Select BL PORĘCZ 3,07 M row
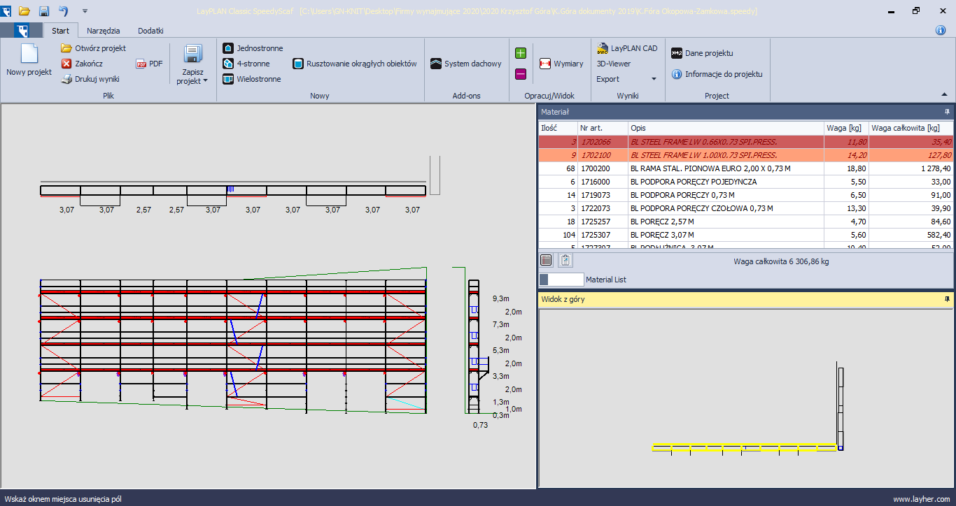956x506 pixels. (x=746, y=235)
